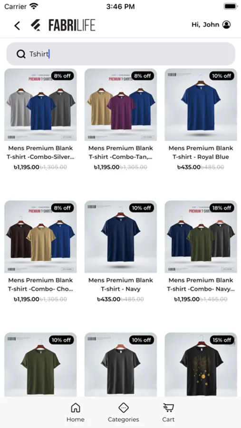Tap the Hi, John greeting text
The image size is (241, 428).
(x=205, y=25)
